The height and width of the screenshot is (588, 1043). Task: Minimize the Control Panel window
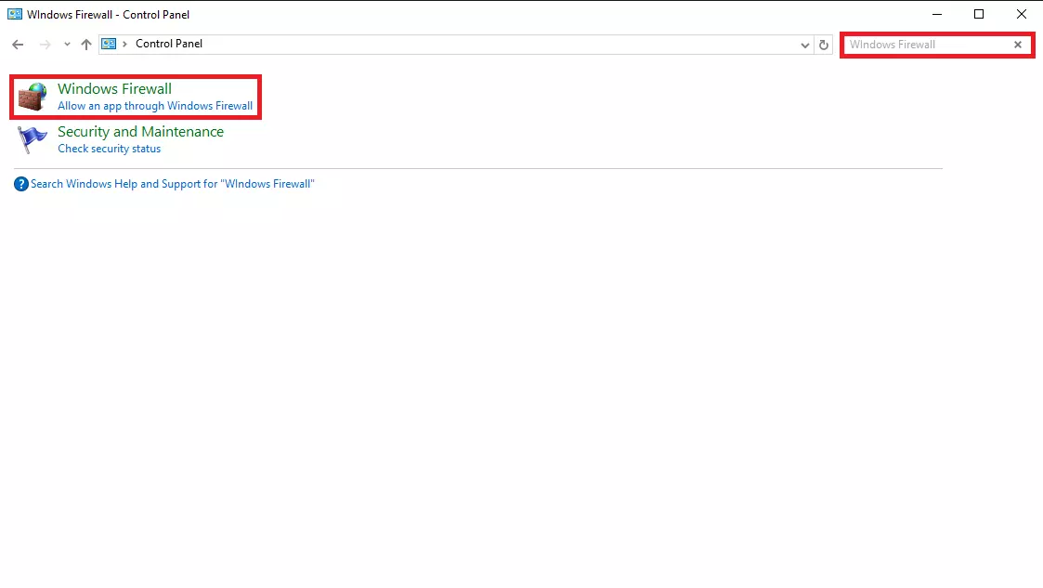937,14
